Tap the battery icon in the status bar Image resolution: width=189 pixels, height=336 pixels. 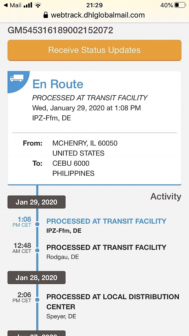tap(180, 5)
